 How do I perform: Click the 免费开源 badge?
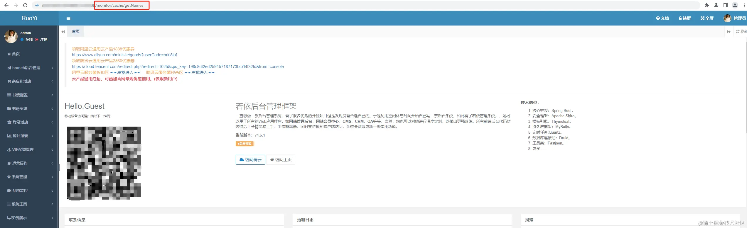pyautogui.click(x=244, y=144)
